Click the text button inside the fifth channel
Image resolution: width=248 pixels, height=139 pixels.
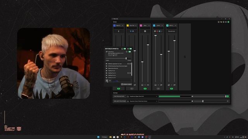coord(172,31)
